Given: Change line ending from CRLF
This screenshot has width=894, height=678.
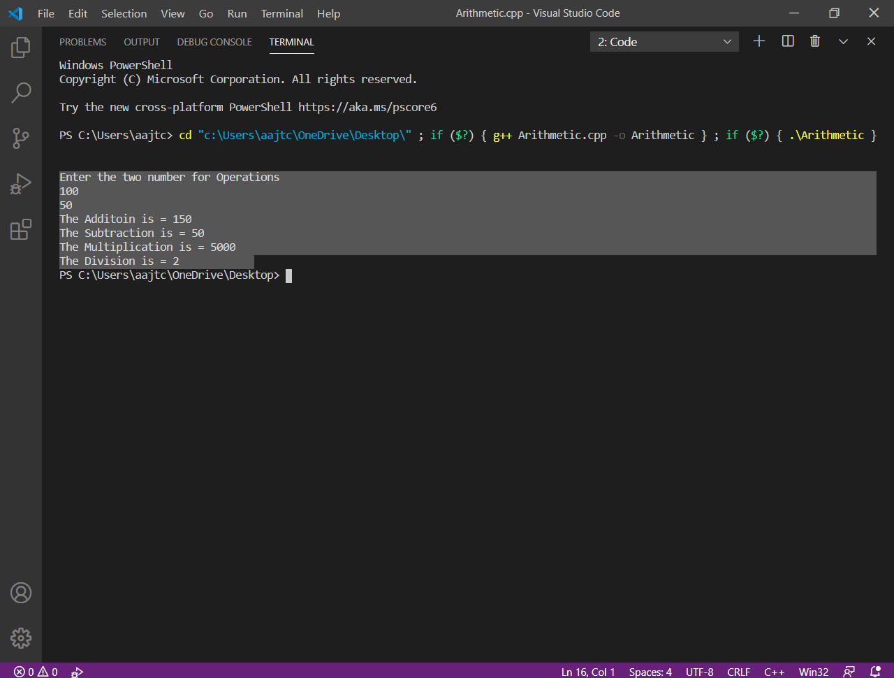Looking at the screenshot, I should pos(738,672).
